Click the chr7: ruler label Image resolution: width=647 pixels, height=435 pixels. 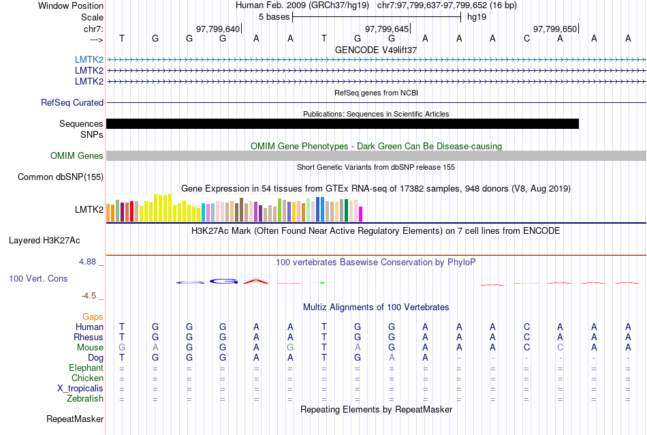[93, 29]
